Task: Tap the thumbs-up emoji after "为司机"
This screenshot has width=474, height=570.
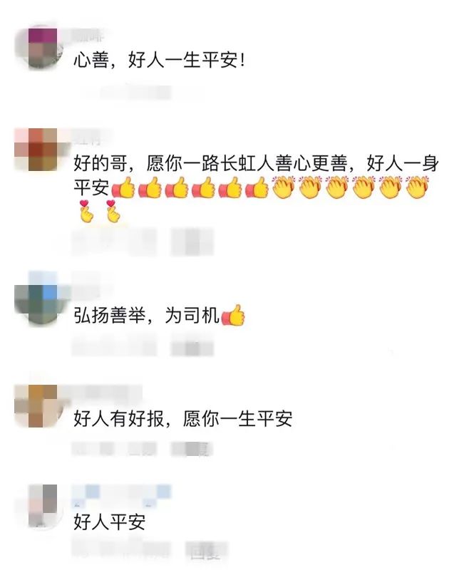Action: click(233, 315)
